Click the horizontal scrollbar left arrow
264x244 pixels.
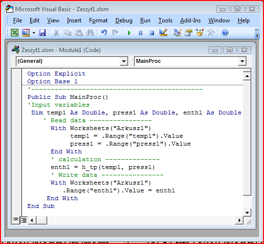[32, 220]
